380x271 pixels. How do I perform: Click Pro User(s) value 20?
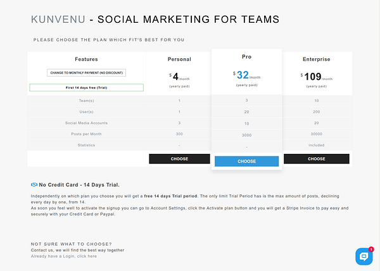pos(247,112)
